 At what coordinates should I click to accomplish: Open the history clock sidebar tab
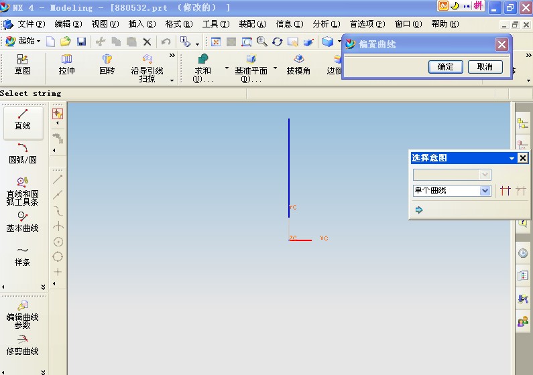point(523,253)
